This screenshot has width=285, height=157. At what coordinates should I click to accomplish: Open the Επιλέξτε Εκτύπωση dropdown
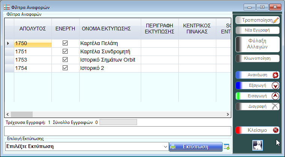coord(166,146)
